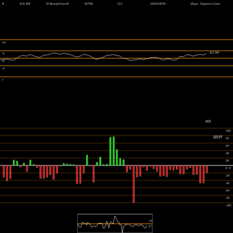The width and height of the screenshot is (233, 233).
Task: Click the MR axis label -60
Action: coord(227,191)
